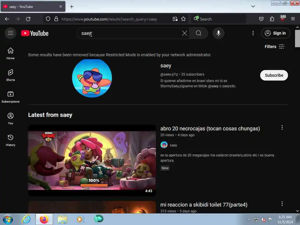Screen dimensions: 300x225
Task: Toggle picture-in-picture icon in address bar
Action: click(x=175, y=19)
